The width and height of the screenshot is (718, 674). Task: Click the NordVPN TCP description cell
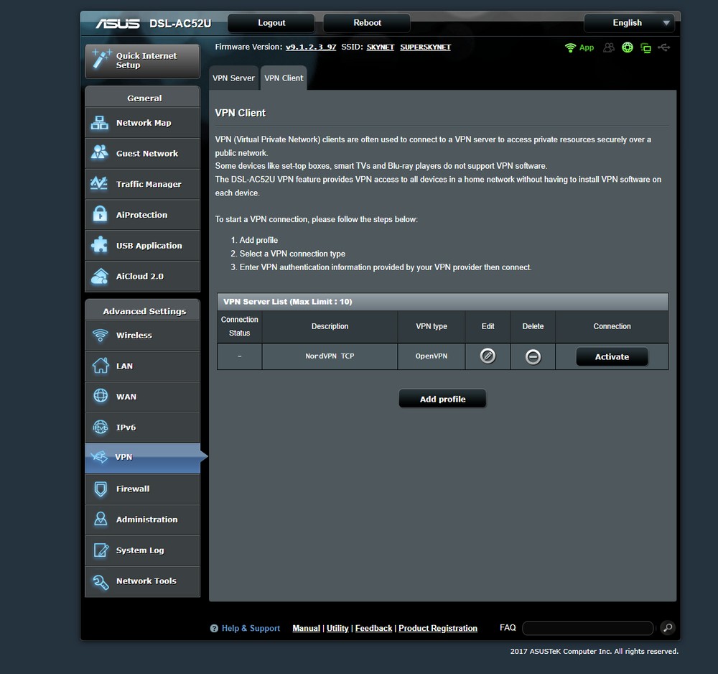[330, 356]
